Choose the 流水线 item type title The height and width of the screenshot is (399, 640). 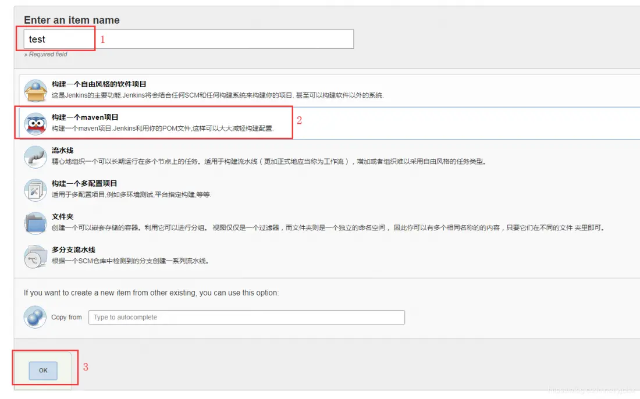coord(62,150)
